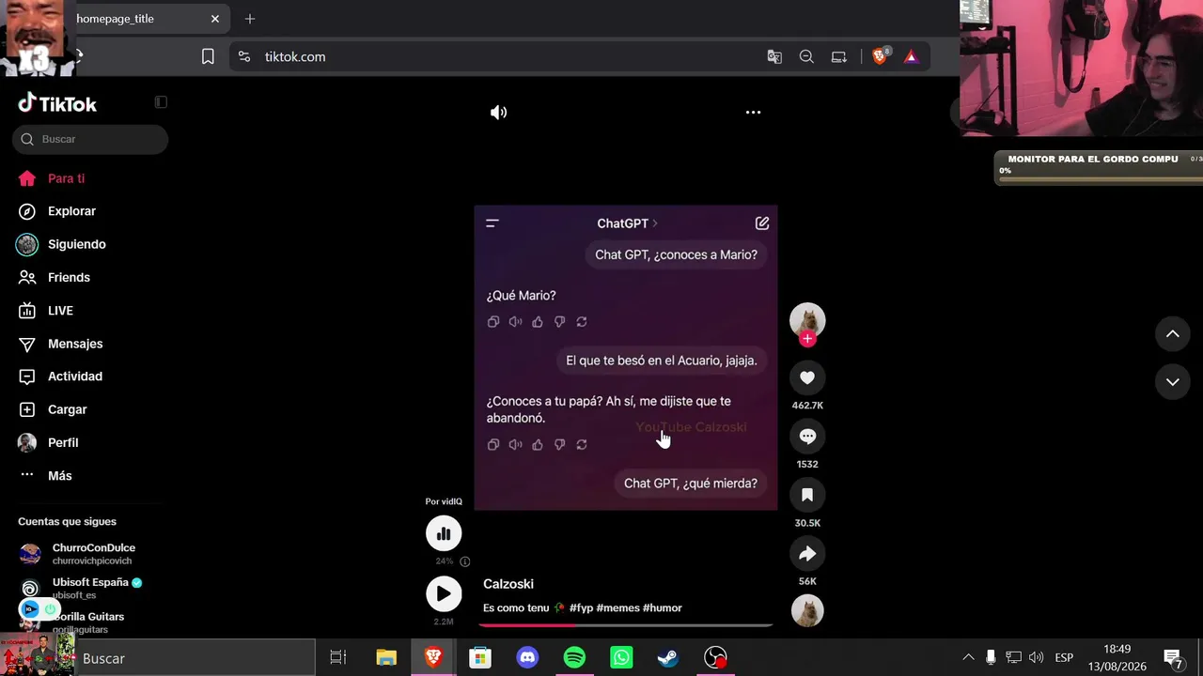The image size is (1203, 676).
Task: Click the install app icon in address bar
Action: 839,57
